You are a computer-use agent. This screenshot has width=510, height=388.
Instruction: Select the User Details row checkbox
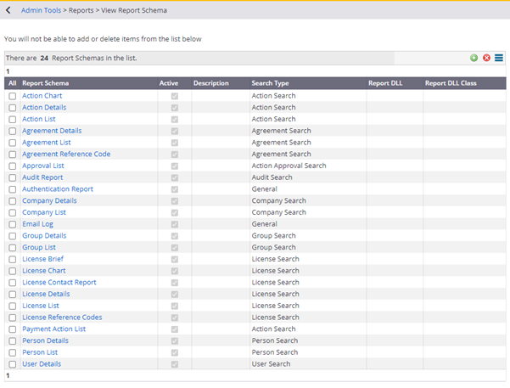pyautogui.click(x=13, y=364)
